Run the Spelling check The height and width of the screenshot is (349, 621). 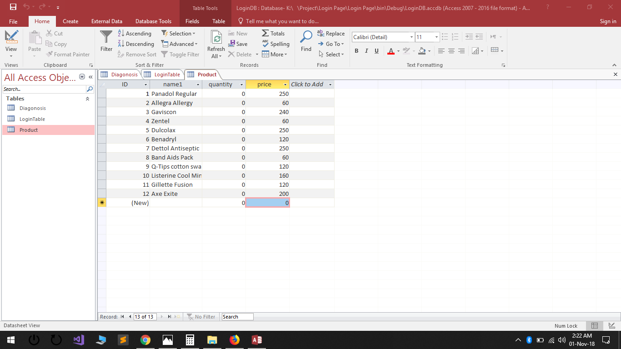[275, 44]
